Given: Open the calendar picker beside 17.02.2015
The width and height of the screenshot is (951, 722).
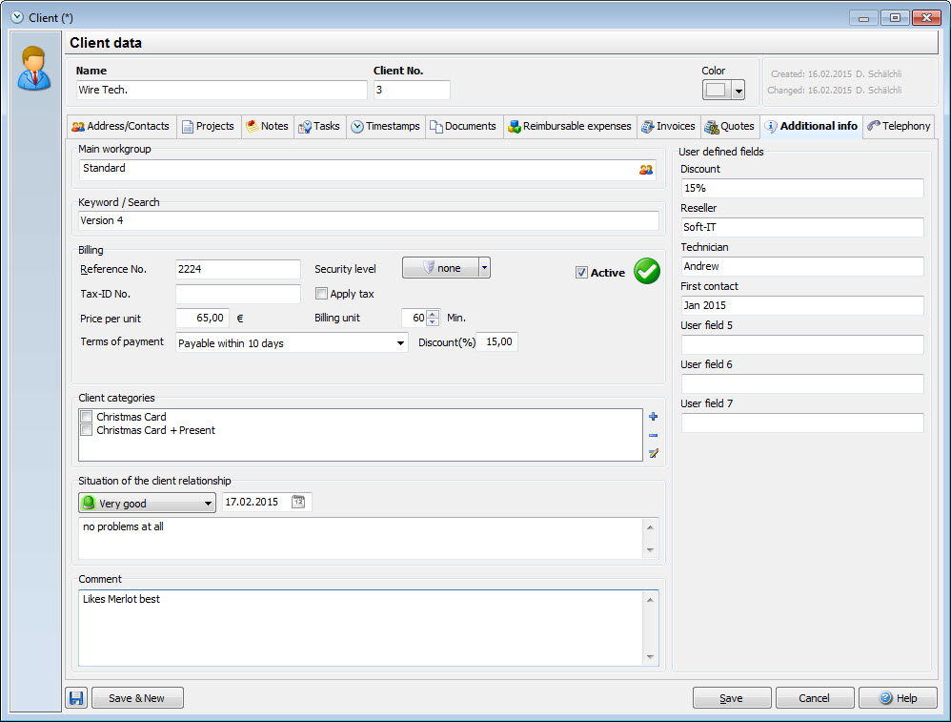Looking at the screenshot, I should tap(298, 502).
